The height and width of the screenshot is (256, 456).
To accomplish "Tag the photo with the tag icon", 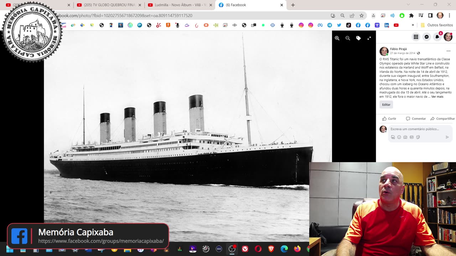I will pos(358,38).
